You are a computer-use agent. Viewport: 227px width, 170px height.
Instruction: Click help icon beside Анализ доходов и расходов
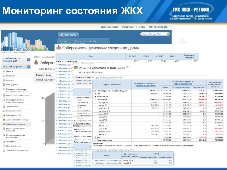(127, 67)
